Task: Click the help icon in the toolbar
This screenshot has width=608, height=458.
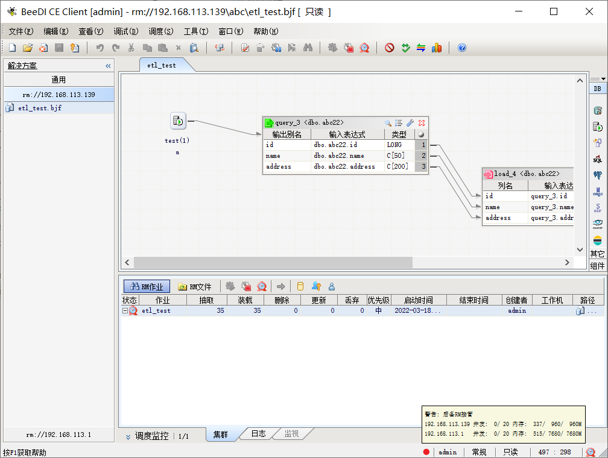Action: tap(461, 48)
